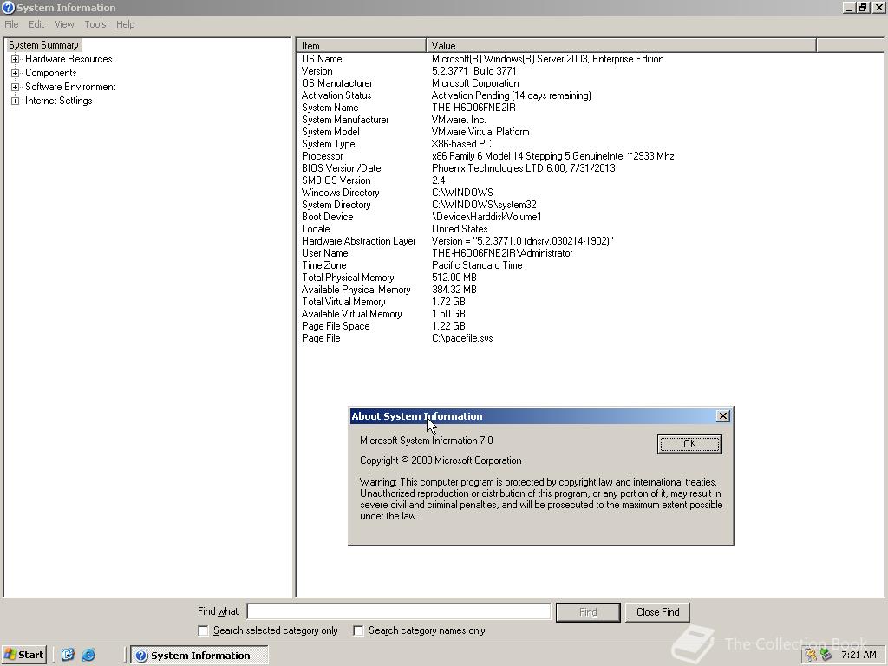Expand the Hardware Resources node
This screenshot has height=666, width=888.
[x=16, y=59]
